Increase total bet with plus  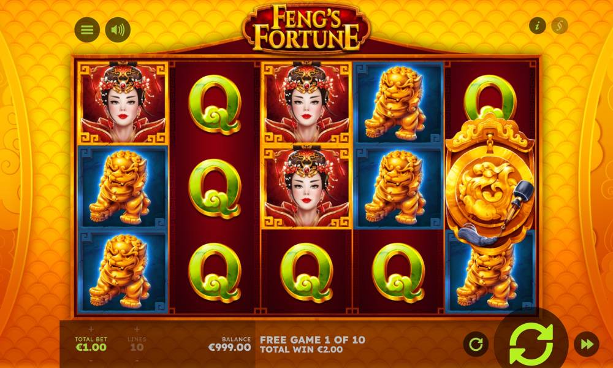tap(91, 329)
